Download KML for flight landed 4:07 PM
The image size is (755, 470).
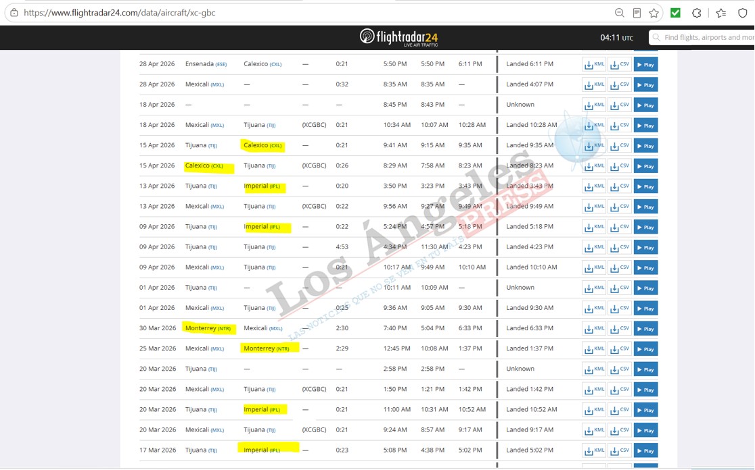(x=594, y=84)
